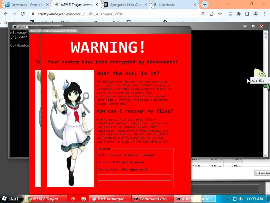Switch to Administrator taskbar button
The height and width of the screenshot is (203, 270).
195,199
